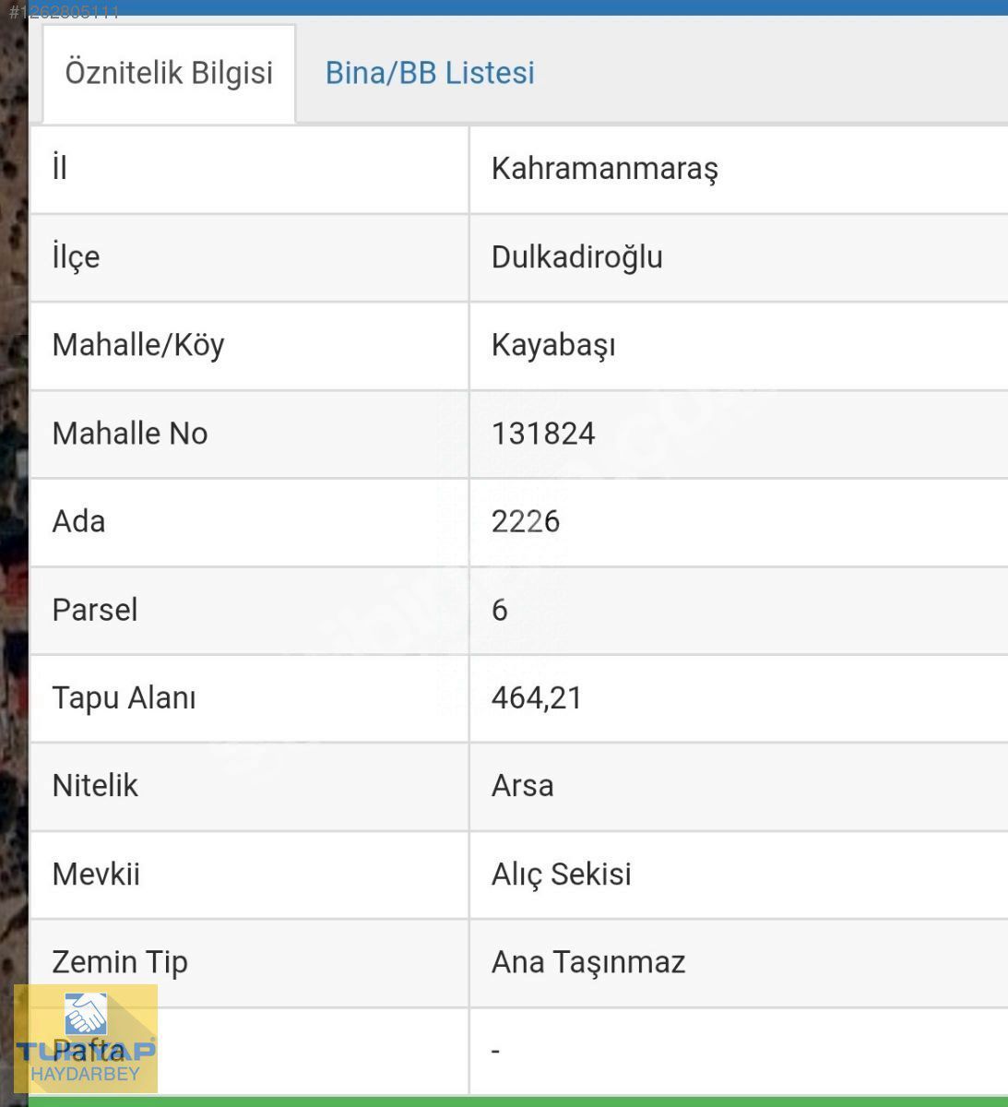Click the Kahramanmaraş province value

pos(605,169)
